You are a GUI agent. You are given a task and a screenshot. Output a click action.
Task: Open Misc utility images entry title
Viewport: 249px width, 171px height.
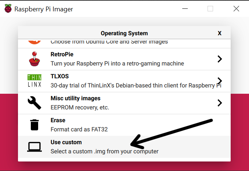[76, 98]
